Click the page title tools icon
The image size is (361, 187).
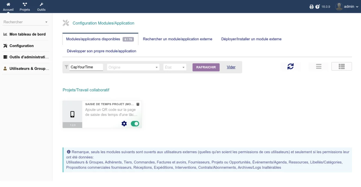pyautogui.click(x=66, y=23)
